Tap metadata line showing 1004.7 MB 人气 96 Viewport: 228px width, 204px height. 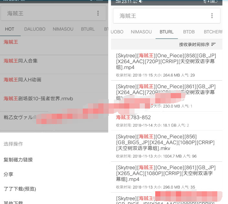tap(156, 156)
